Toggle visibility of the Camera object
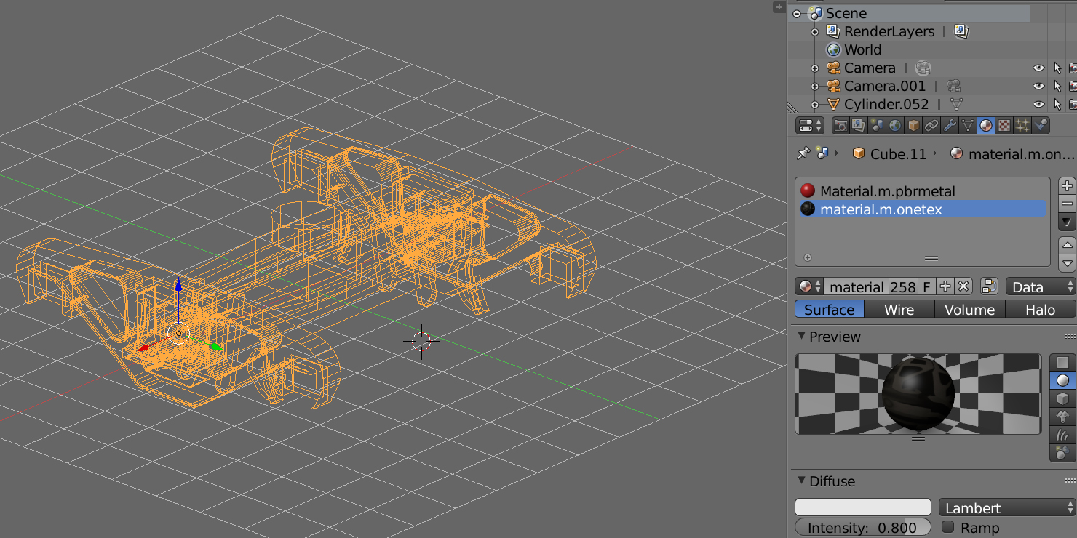 1038,68
